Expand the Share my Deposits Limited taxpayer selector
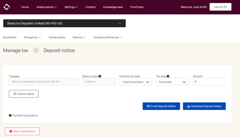Viewport: 240px width, 137px height. [65, 23]
